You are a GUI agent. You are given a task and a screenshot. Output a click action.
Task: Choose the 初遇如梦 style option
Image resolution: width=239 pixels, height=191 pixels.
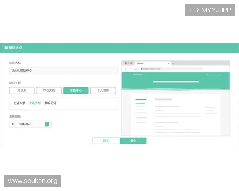[x=19, y=103]
